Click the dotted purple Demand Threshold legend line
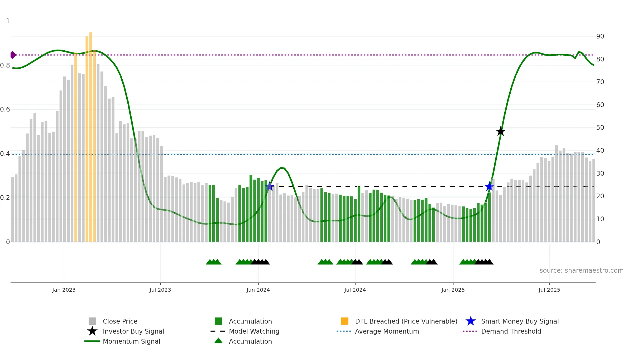This screenshot has width=633, height=356. coord(470,331)
